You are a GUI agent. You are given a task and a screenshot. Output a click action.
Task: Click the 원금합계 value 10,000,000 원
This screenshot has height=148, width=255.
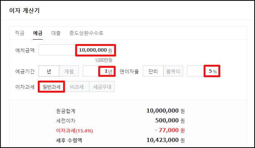pyautogui.click(x=165, y=111)
